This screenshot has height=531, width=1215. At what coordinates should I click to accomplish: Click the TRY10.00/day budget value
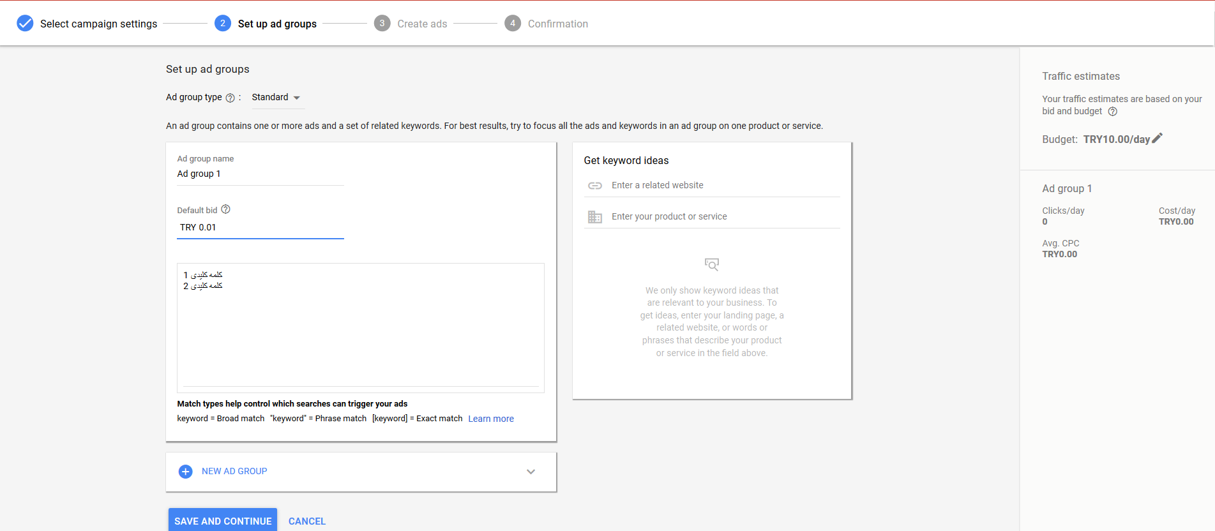[x=1117, y=139]
